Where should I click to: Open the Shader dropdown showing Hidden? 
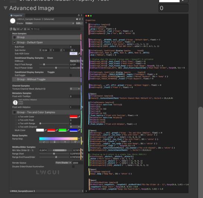50,23
